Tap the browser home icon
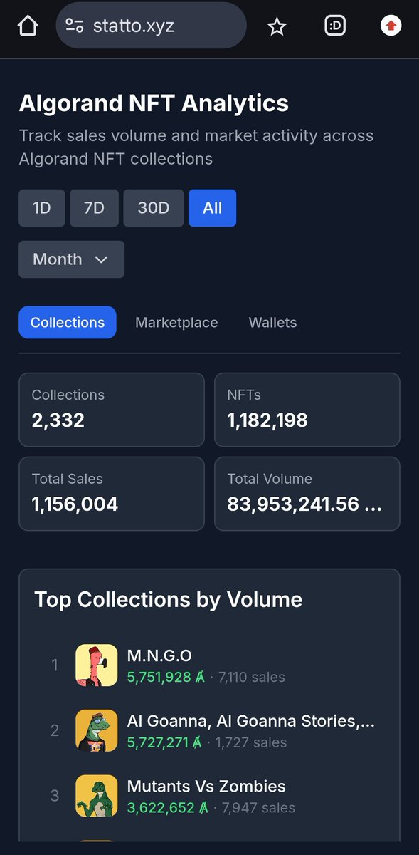Image resolution: width=419 pixels, height=855 pixels. point(27,26)
